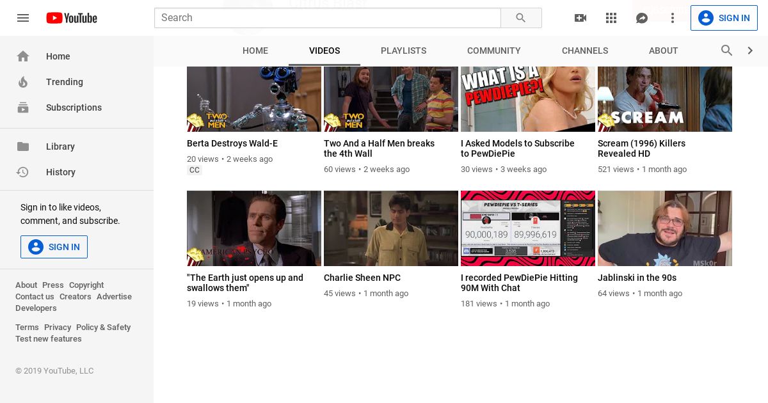The image size is (768, 403).
Task: Open the PLAYLISTS tab
Action: click(x=403, y=51)
